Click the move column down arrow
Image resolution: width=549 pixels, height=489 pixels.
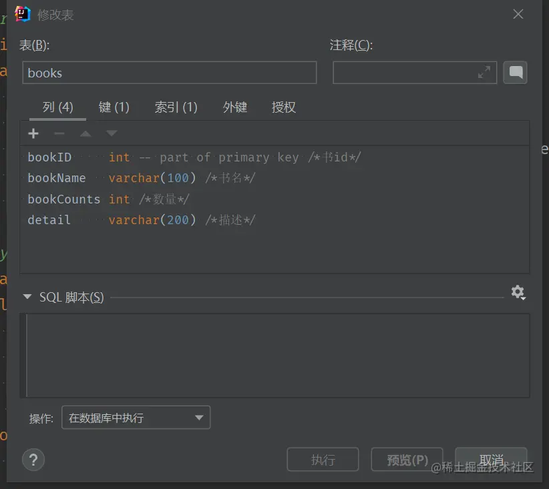(112, 133)
